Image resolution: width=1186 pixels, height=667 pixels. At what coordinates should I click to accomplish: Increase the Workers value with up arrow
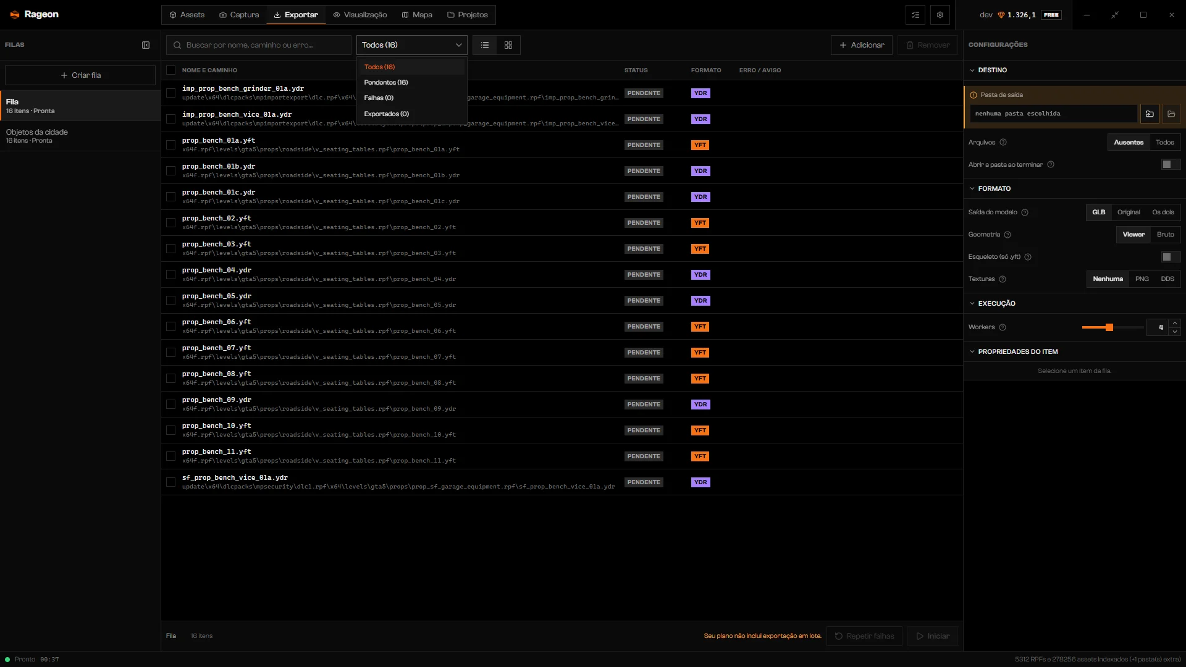[x=1175, y=323]
